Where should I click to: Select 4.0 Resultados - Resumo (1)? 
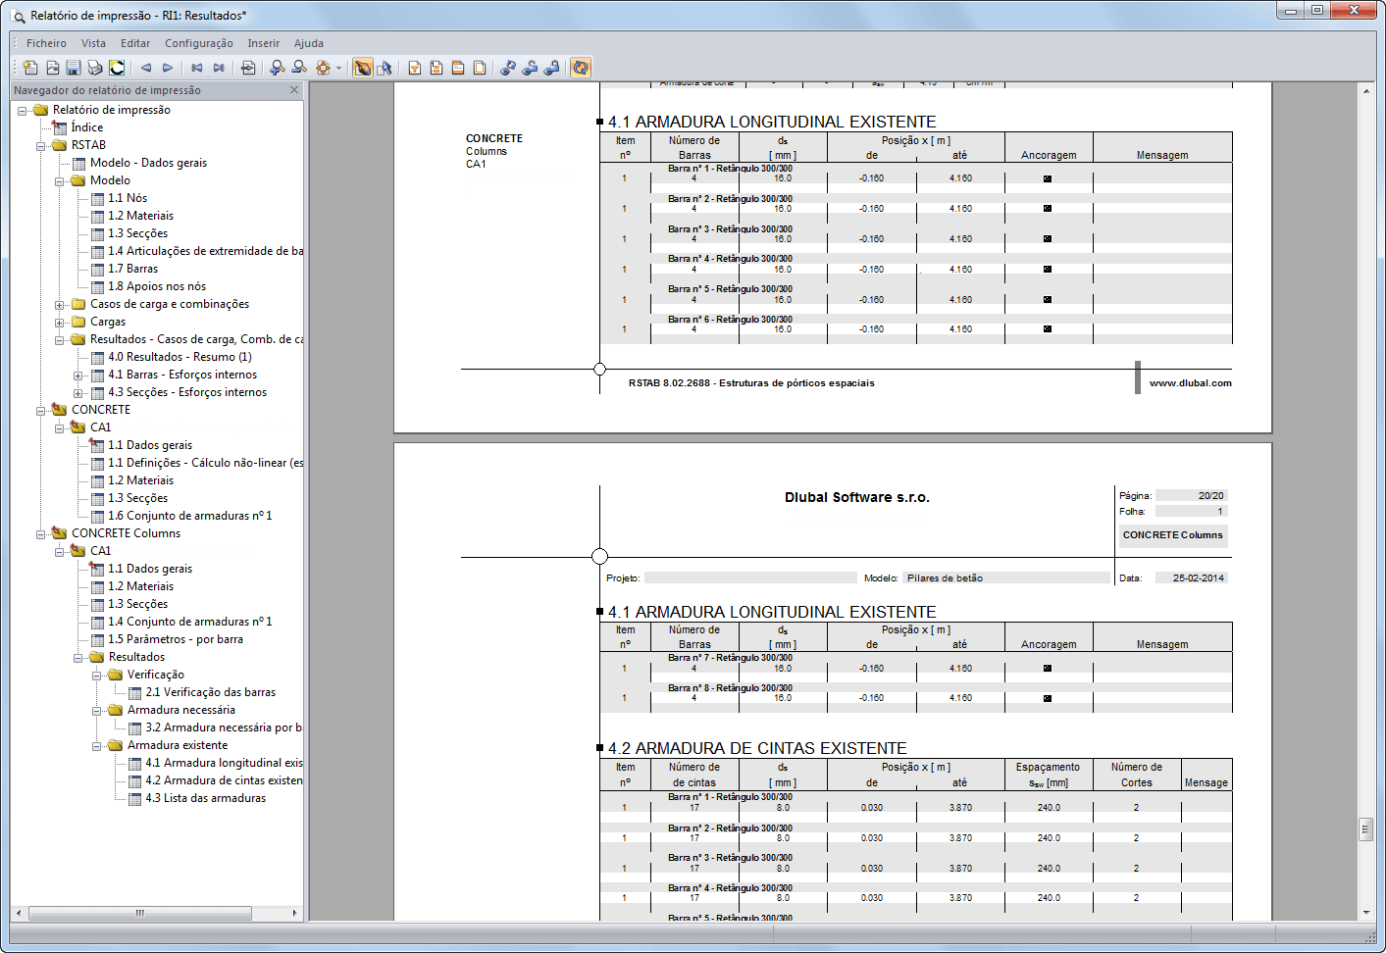(x=180, y=357)
